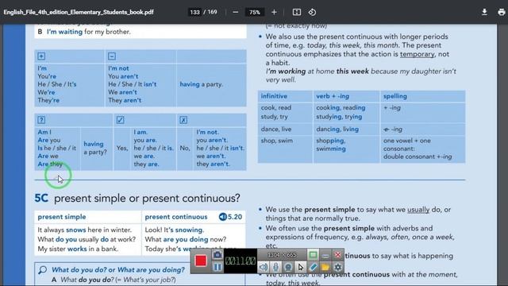Click 'cook, read' infinitive cell
The image size is (508, 286).
(276, 107)
